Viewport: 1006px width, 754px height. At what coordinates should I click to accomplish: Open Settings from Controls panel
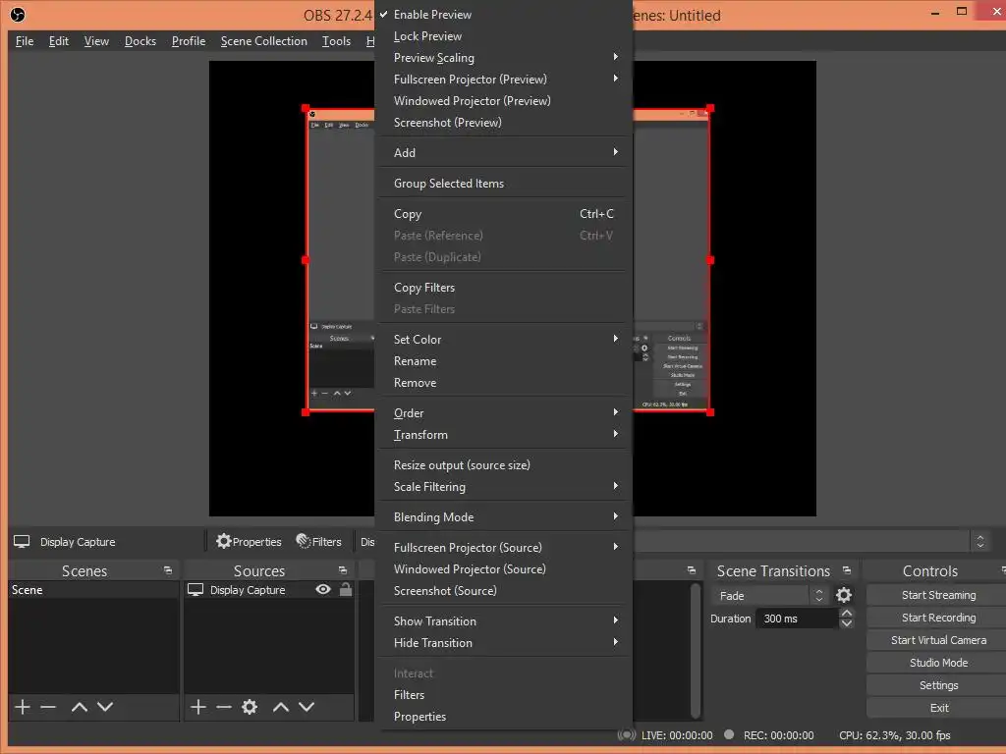tap(938, 685)
